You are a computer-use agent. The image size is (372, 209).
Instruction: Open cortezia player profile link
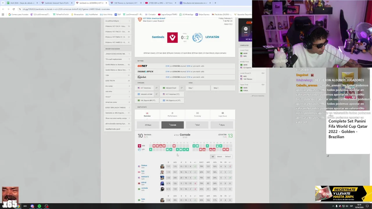[x=144, y=188]
